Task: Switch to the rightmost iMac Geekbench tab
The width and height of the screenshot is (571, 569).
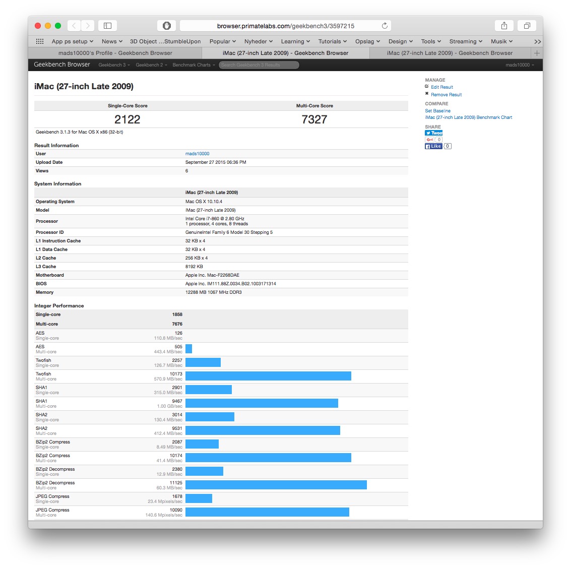Action: pyautogui.click(x=450, y=53)
